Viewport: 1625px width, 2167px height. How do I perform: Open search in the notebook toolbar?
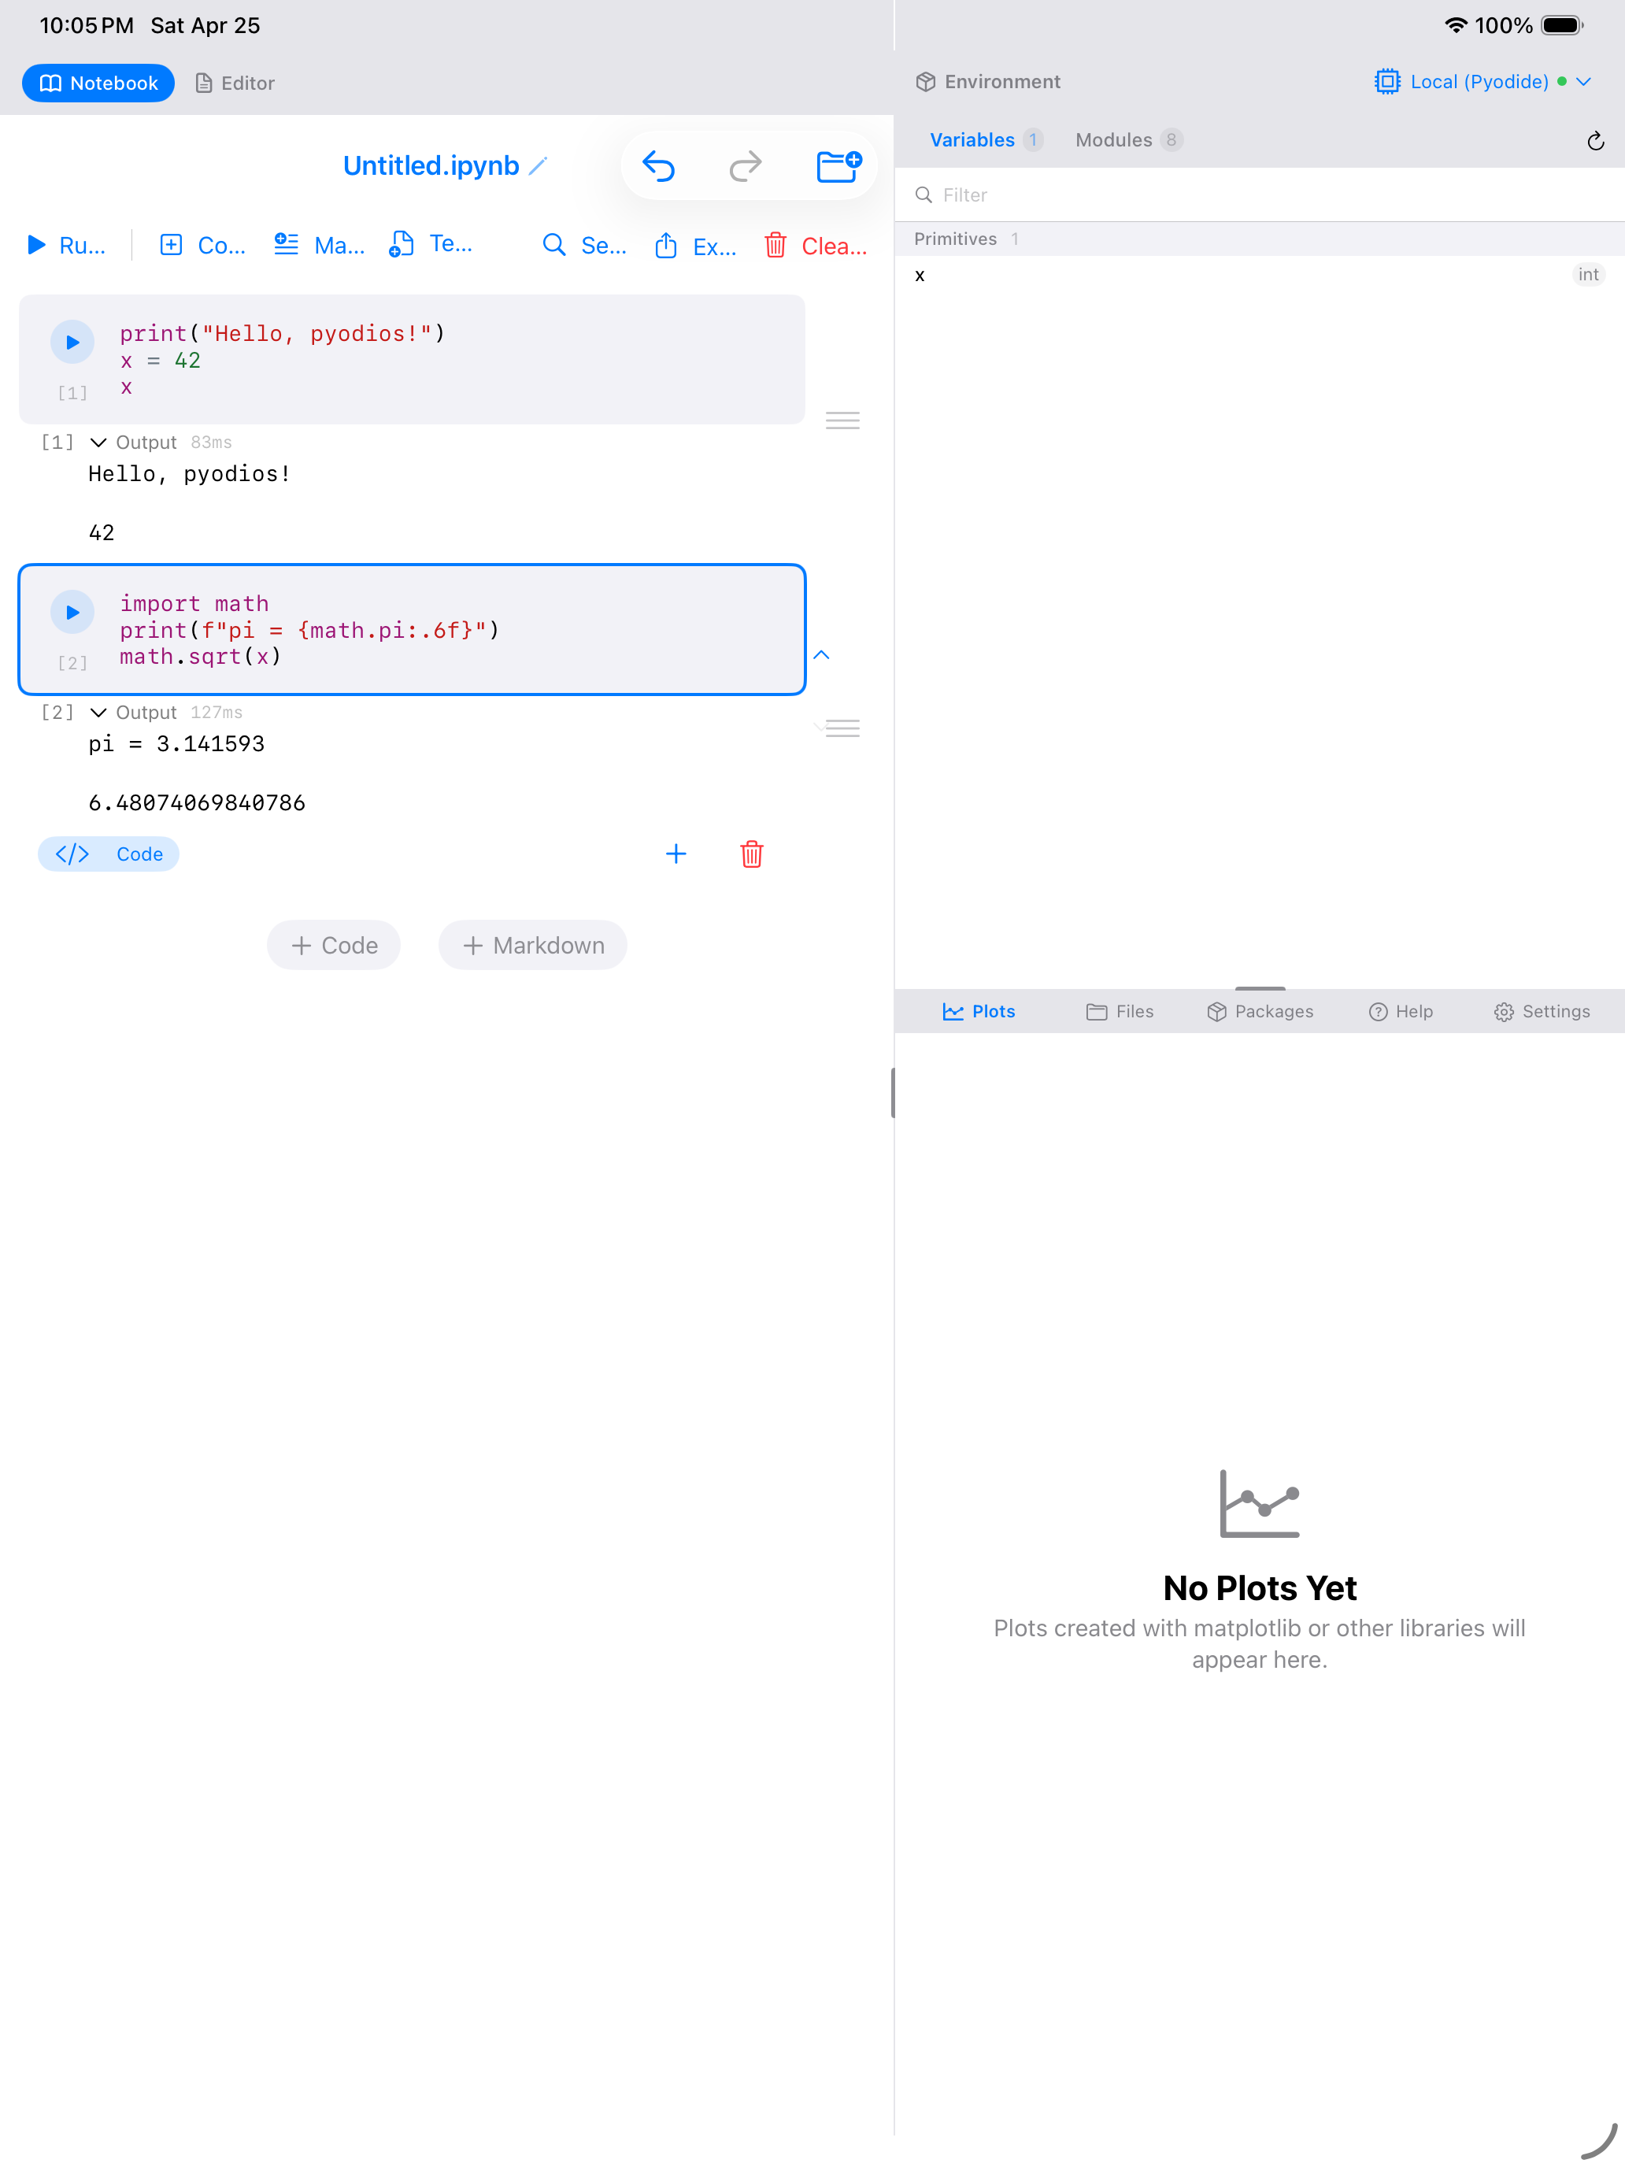pos(585,245)
